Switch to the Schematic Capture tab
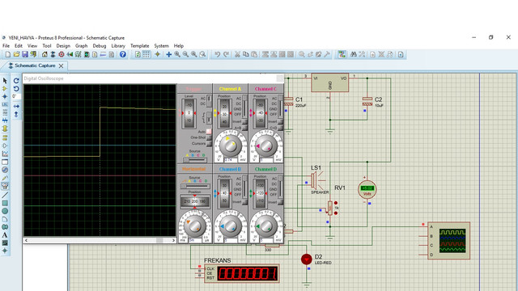The height and width of the screenshot is (291, 518). [x=35, y=65]
